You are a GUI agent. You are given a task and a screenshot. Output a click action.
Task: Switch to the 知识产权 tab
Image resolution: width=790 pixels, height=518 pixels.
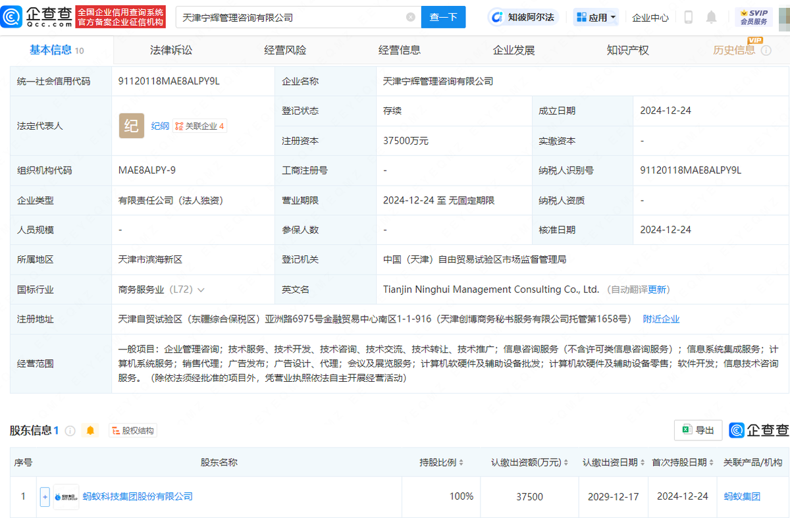(627, 49)
